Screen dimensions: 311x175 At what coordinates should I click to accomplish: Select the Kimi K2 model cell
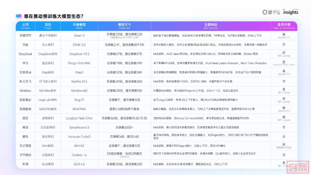[x=79, y=146]
